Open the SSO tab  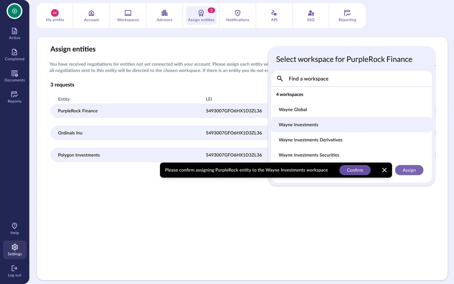coord(311,16)
